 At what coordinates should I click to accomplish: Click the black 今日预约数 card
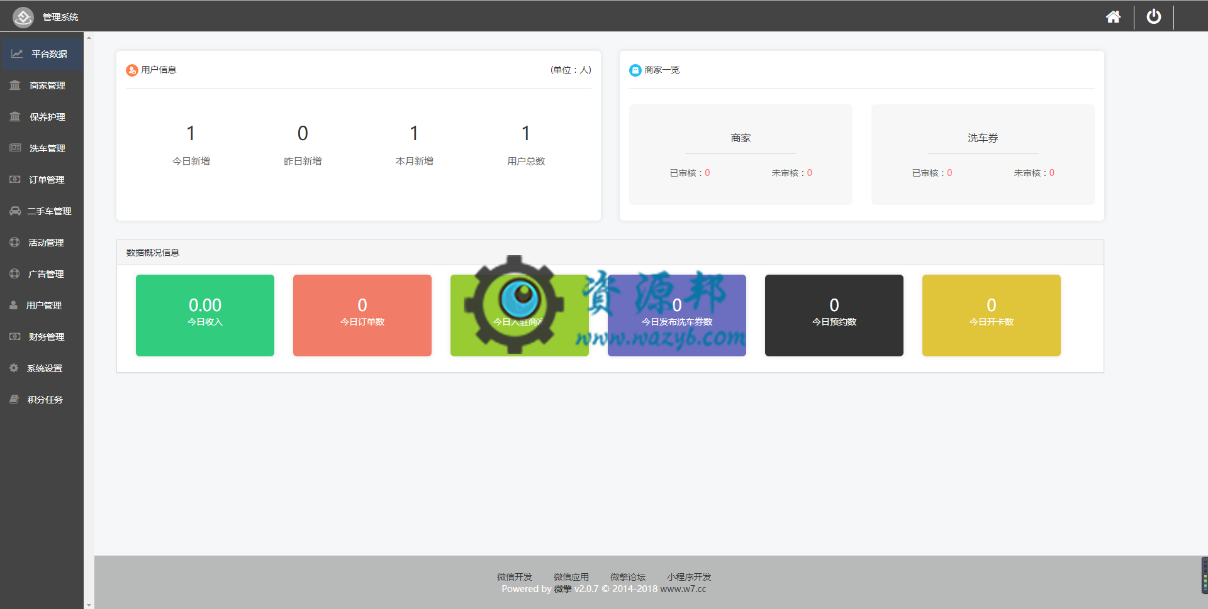point(834,315)
